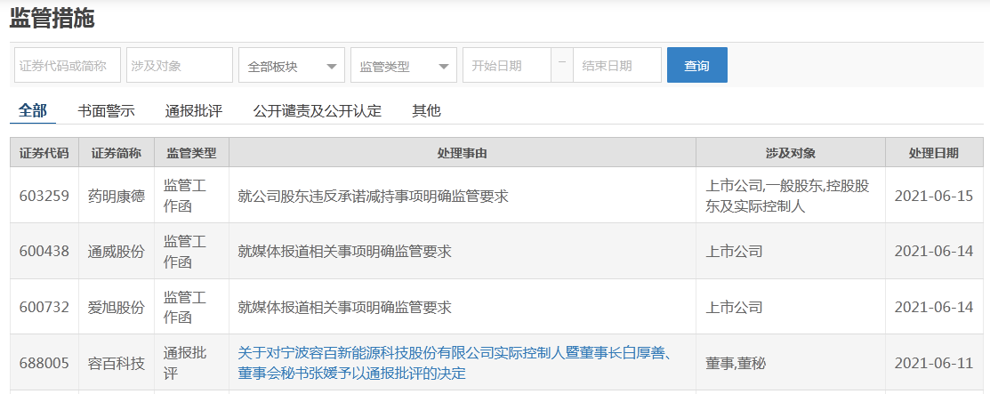The image size is (990, 394).
Task: Click the 结束日期 date field
Action: [616, 65]
